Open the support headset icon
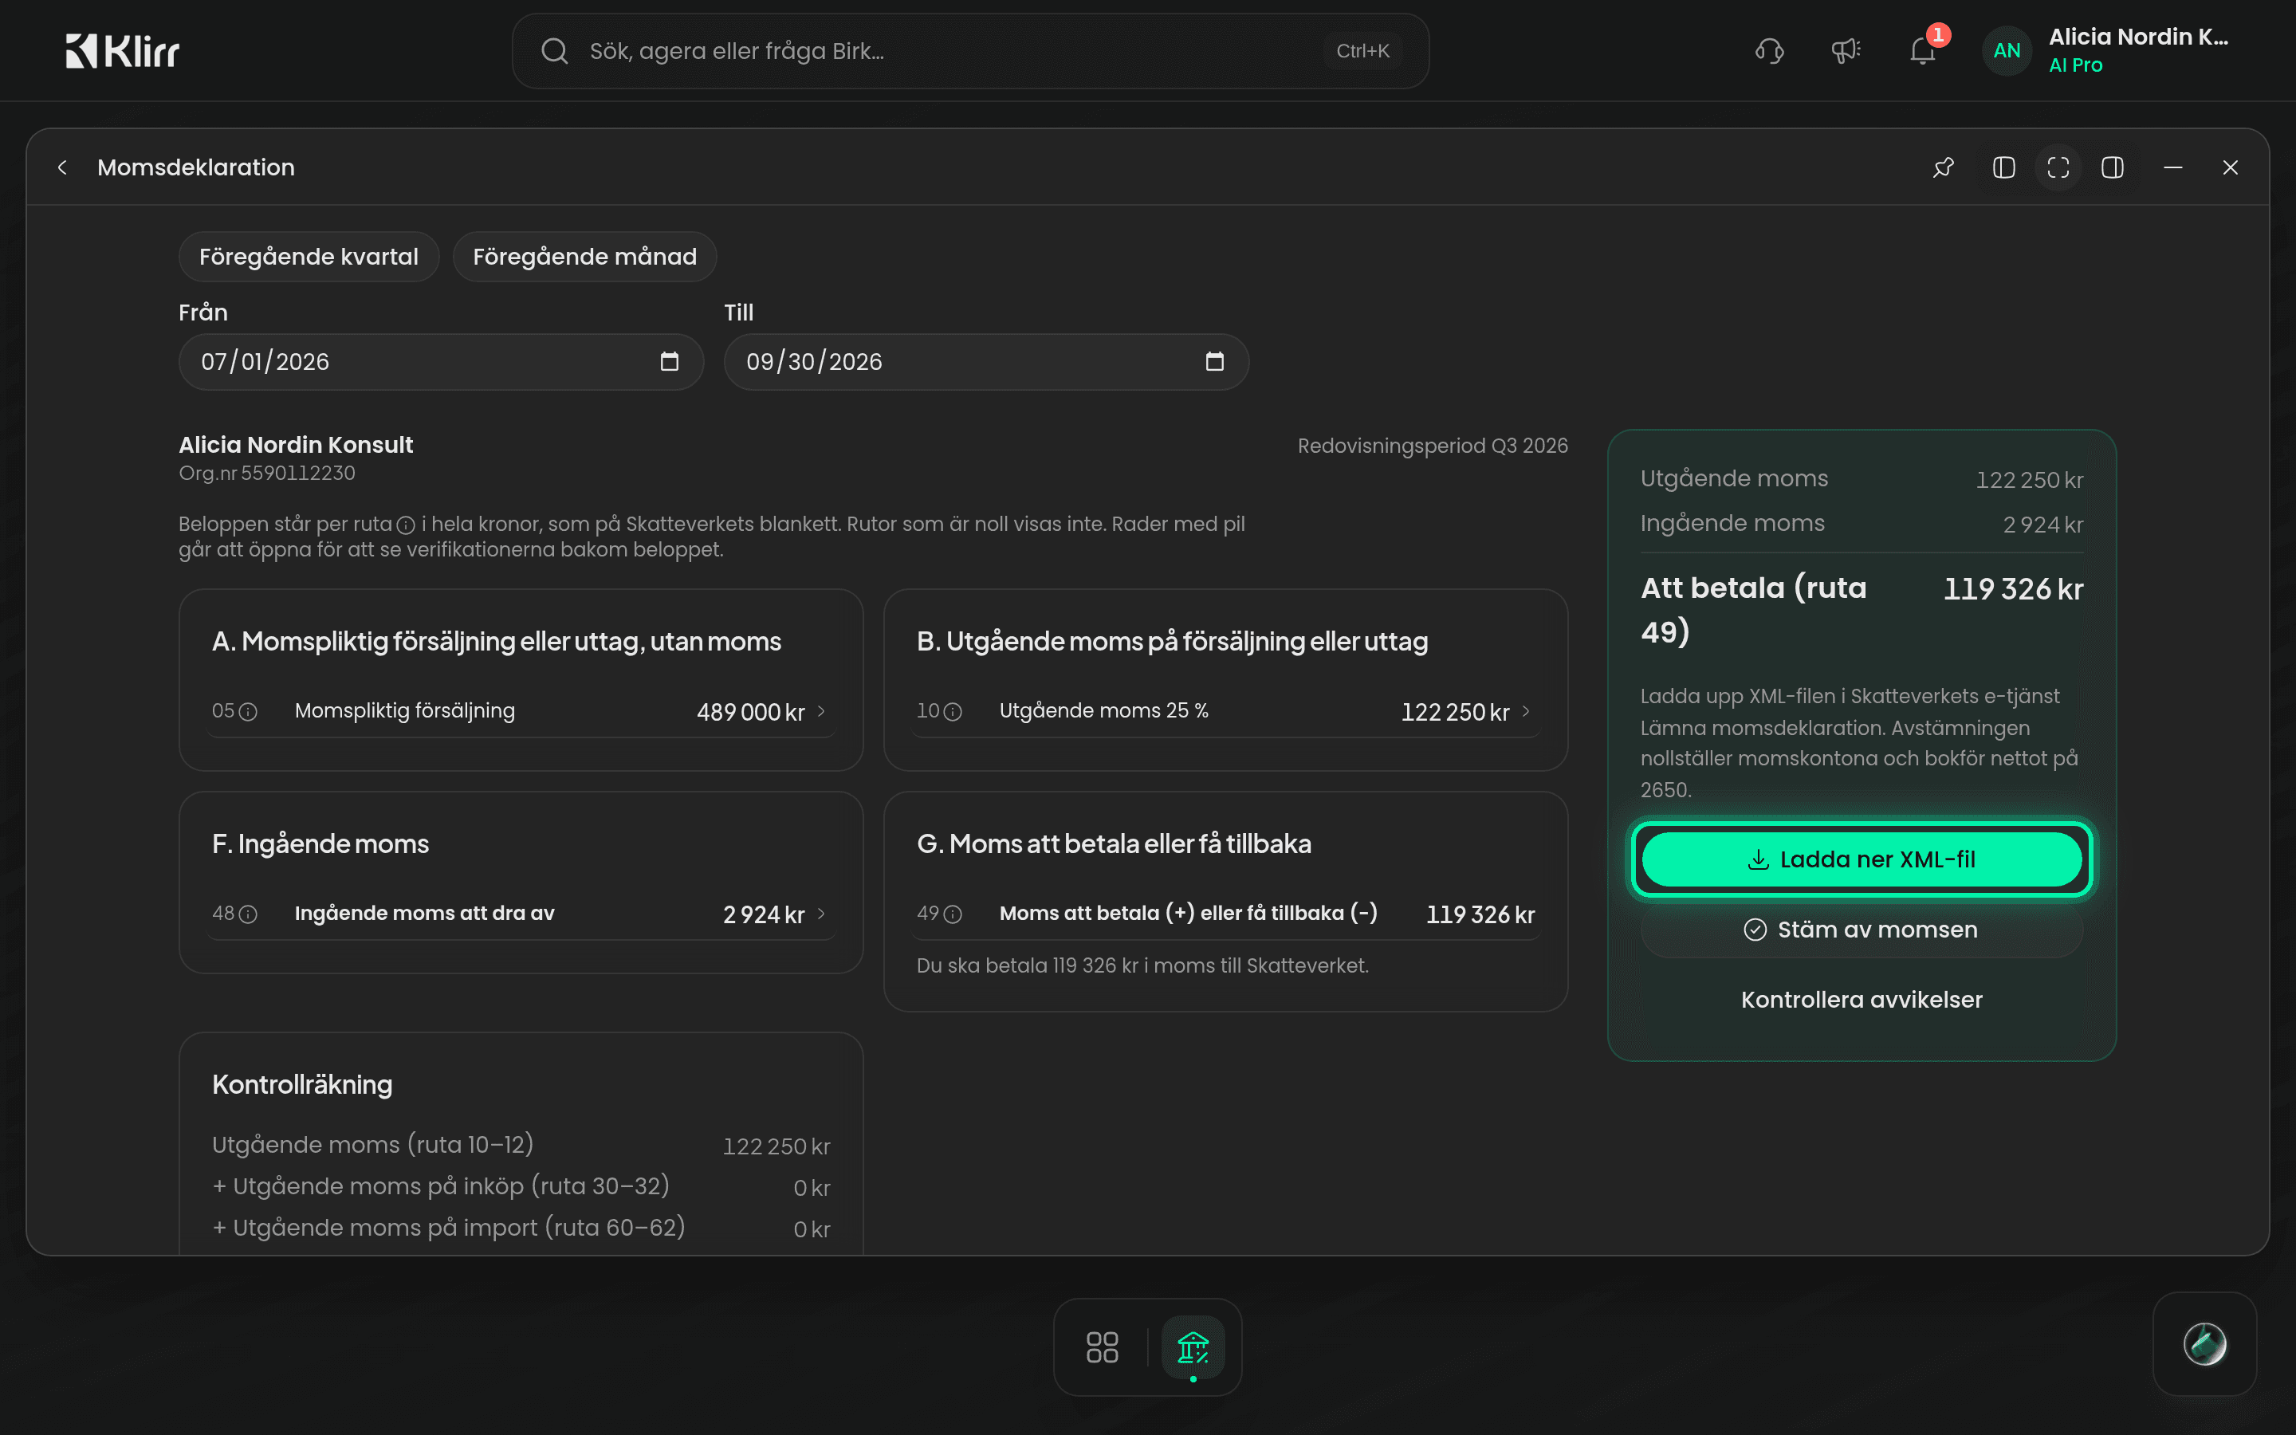 click(x=1770, y=50)
